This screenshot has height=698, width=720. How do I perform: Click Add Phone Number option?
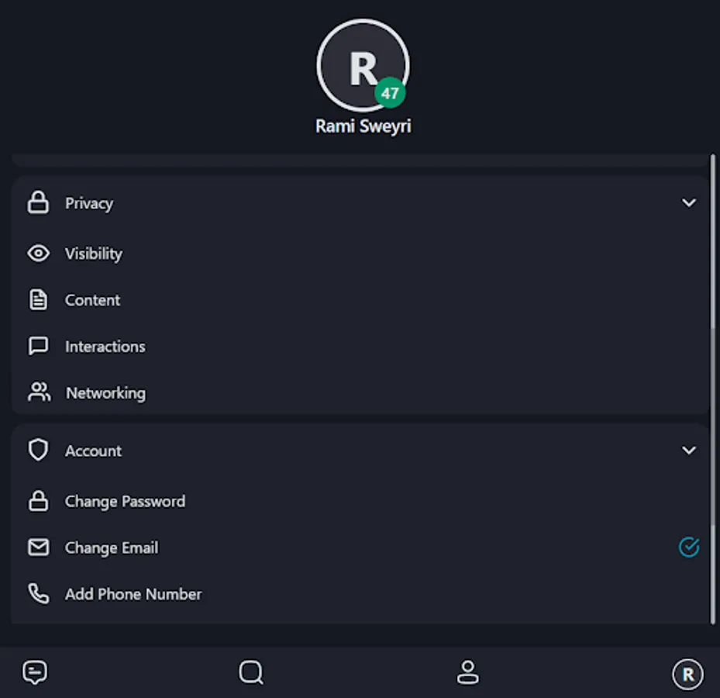133,594
